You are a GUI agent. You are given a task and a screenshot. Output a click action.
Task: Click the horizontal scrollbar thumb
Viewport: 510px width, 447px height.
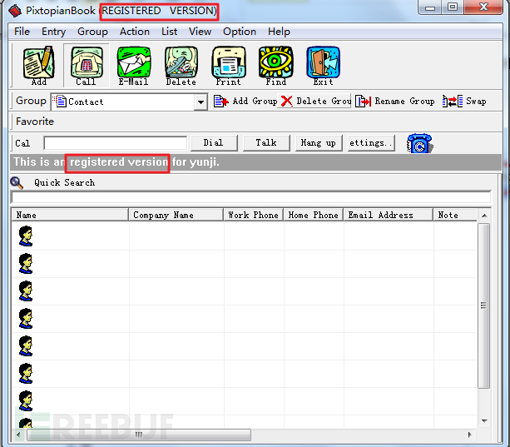click(x=139, y=435)
